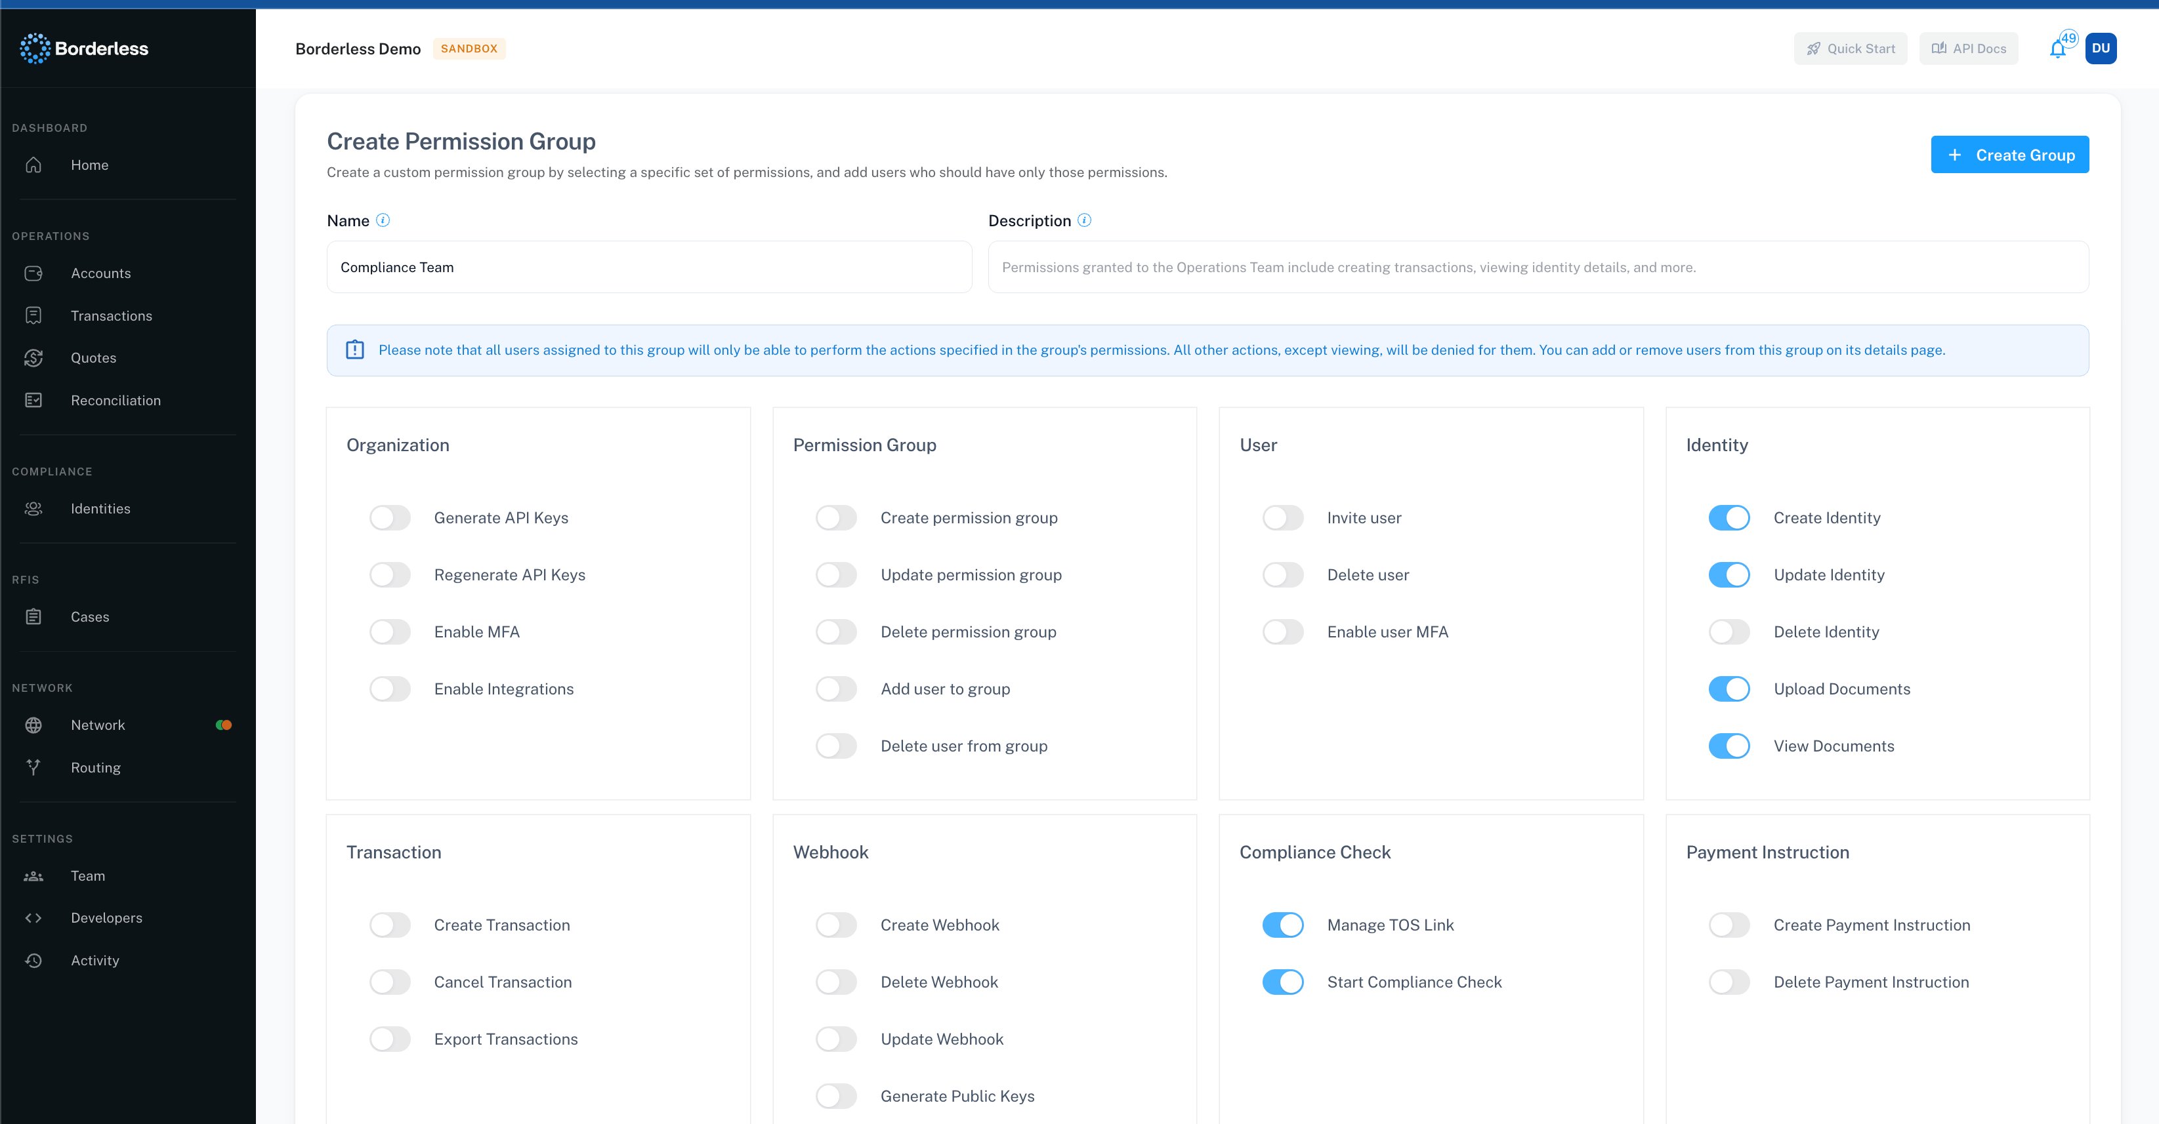Viewport: 2159px width, 1124px height.
Task: Open the Quick Start button
Action: 1851,49
